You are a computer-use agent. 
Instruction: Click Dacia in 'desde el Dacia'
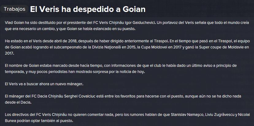coord(26,102)
